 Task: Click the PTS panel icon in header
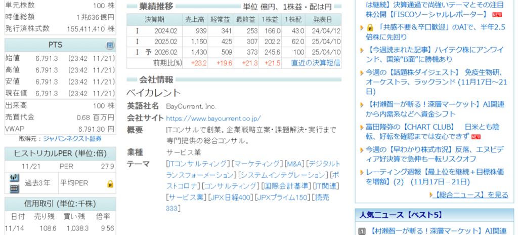click(110, 45)
